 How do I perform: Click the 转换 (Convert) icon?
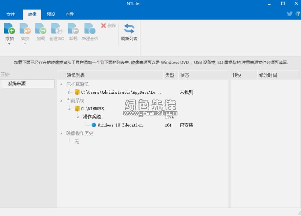25,28
